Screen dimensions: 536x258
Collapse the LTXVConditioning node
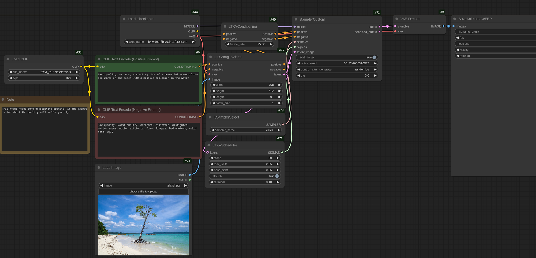pyautogui.click(x=225, y=26)
